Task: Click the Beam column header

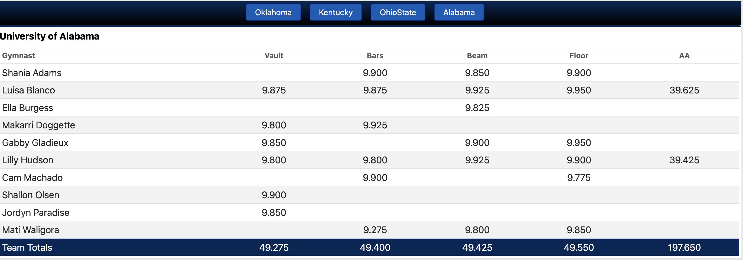Action: 477,56
